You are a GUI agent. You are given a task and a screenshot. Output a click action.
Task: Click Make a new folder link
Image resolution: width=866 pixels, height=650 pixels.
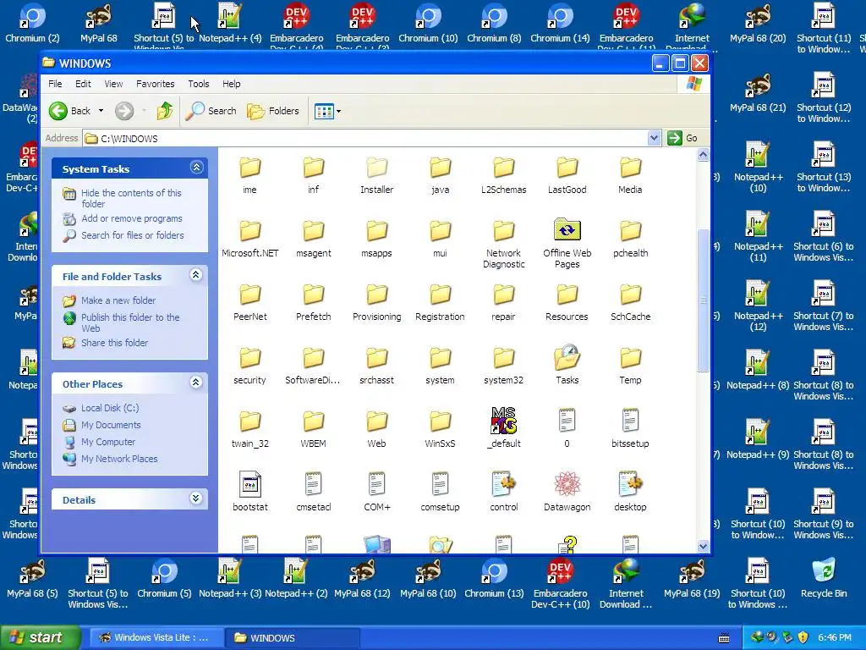click(x=118, y=300)
